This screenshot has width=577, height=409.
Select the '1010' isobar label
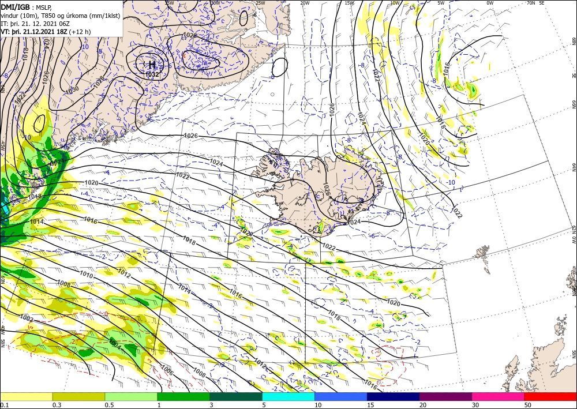pyautogui.click(x=87, y=274)
